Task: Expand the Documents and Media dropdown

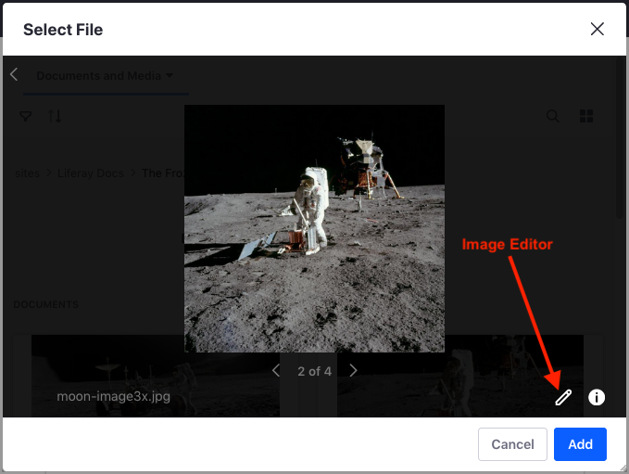Action: coord(105,75)
